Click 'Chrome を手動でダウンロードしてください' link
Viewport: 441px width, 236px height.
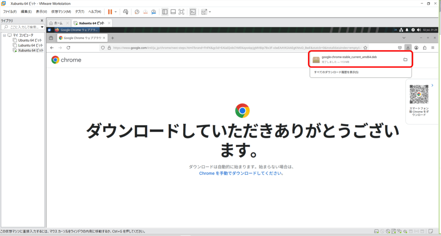pyautogui.click(x=241, y=173)
